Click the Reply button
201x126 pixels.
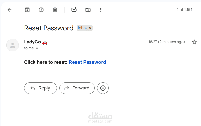pyautogui.click(x=41, y=88)
